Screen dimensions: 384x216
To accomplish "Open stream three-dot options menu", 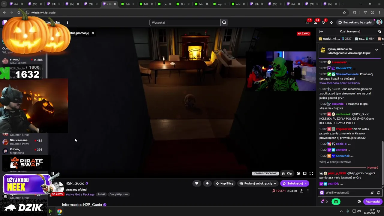I will [x=308, y=191].
